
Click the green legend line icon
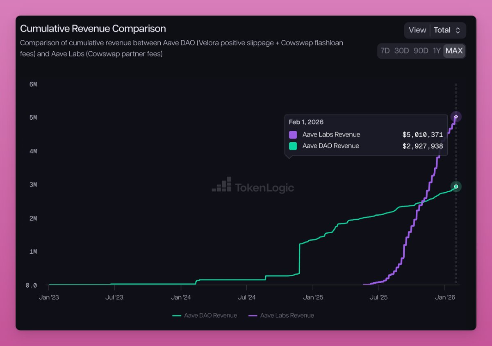177,315
